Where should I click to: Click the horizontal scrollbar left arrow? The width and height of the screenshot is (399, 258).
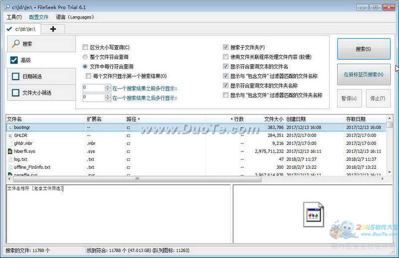click(x=9, y=179)
